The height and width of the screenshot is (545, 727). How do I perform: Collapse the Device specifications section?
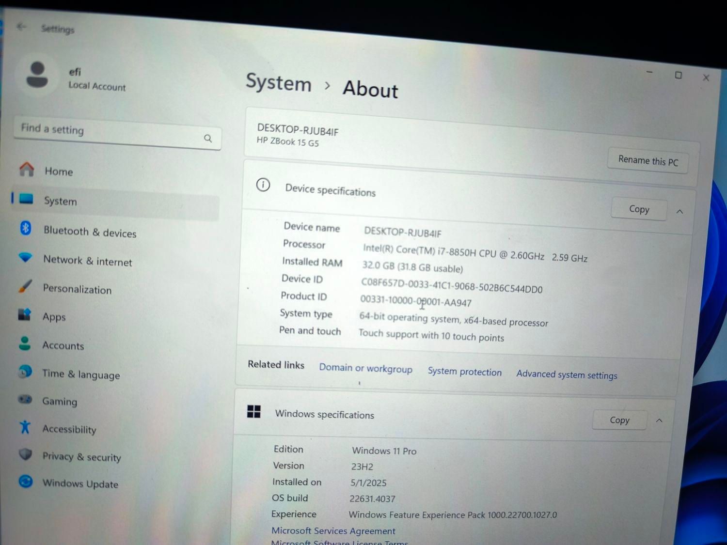coord(680,212)
